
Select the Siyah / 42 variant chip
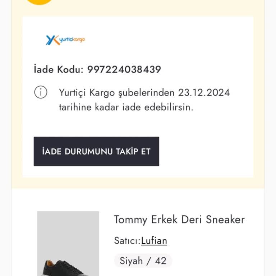[143, 261]
